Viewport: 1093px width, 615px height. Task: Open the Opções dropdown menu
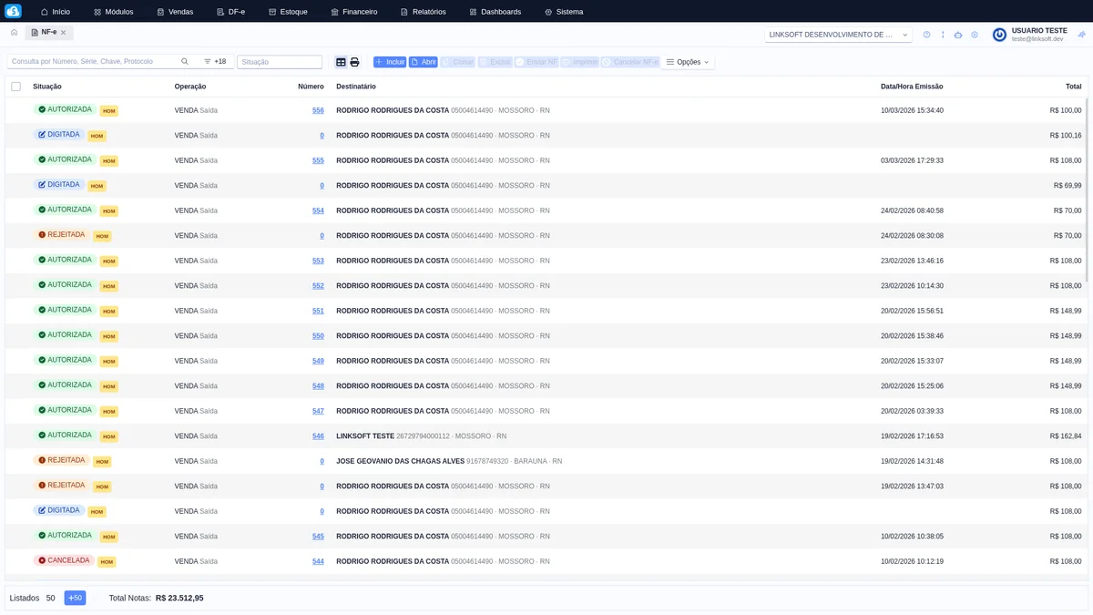point(688,62)
